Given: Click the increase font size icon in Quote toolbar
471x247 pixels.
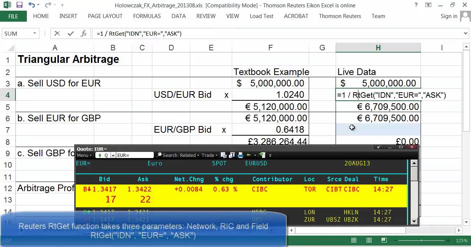Looking at the screenshot, I should [x=232, y=155].
